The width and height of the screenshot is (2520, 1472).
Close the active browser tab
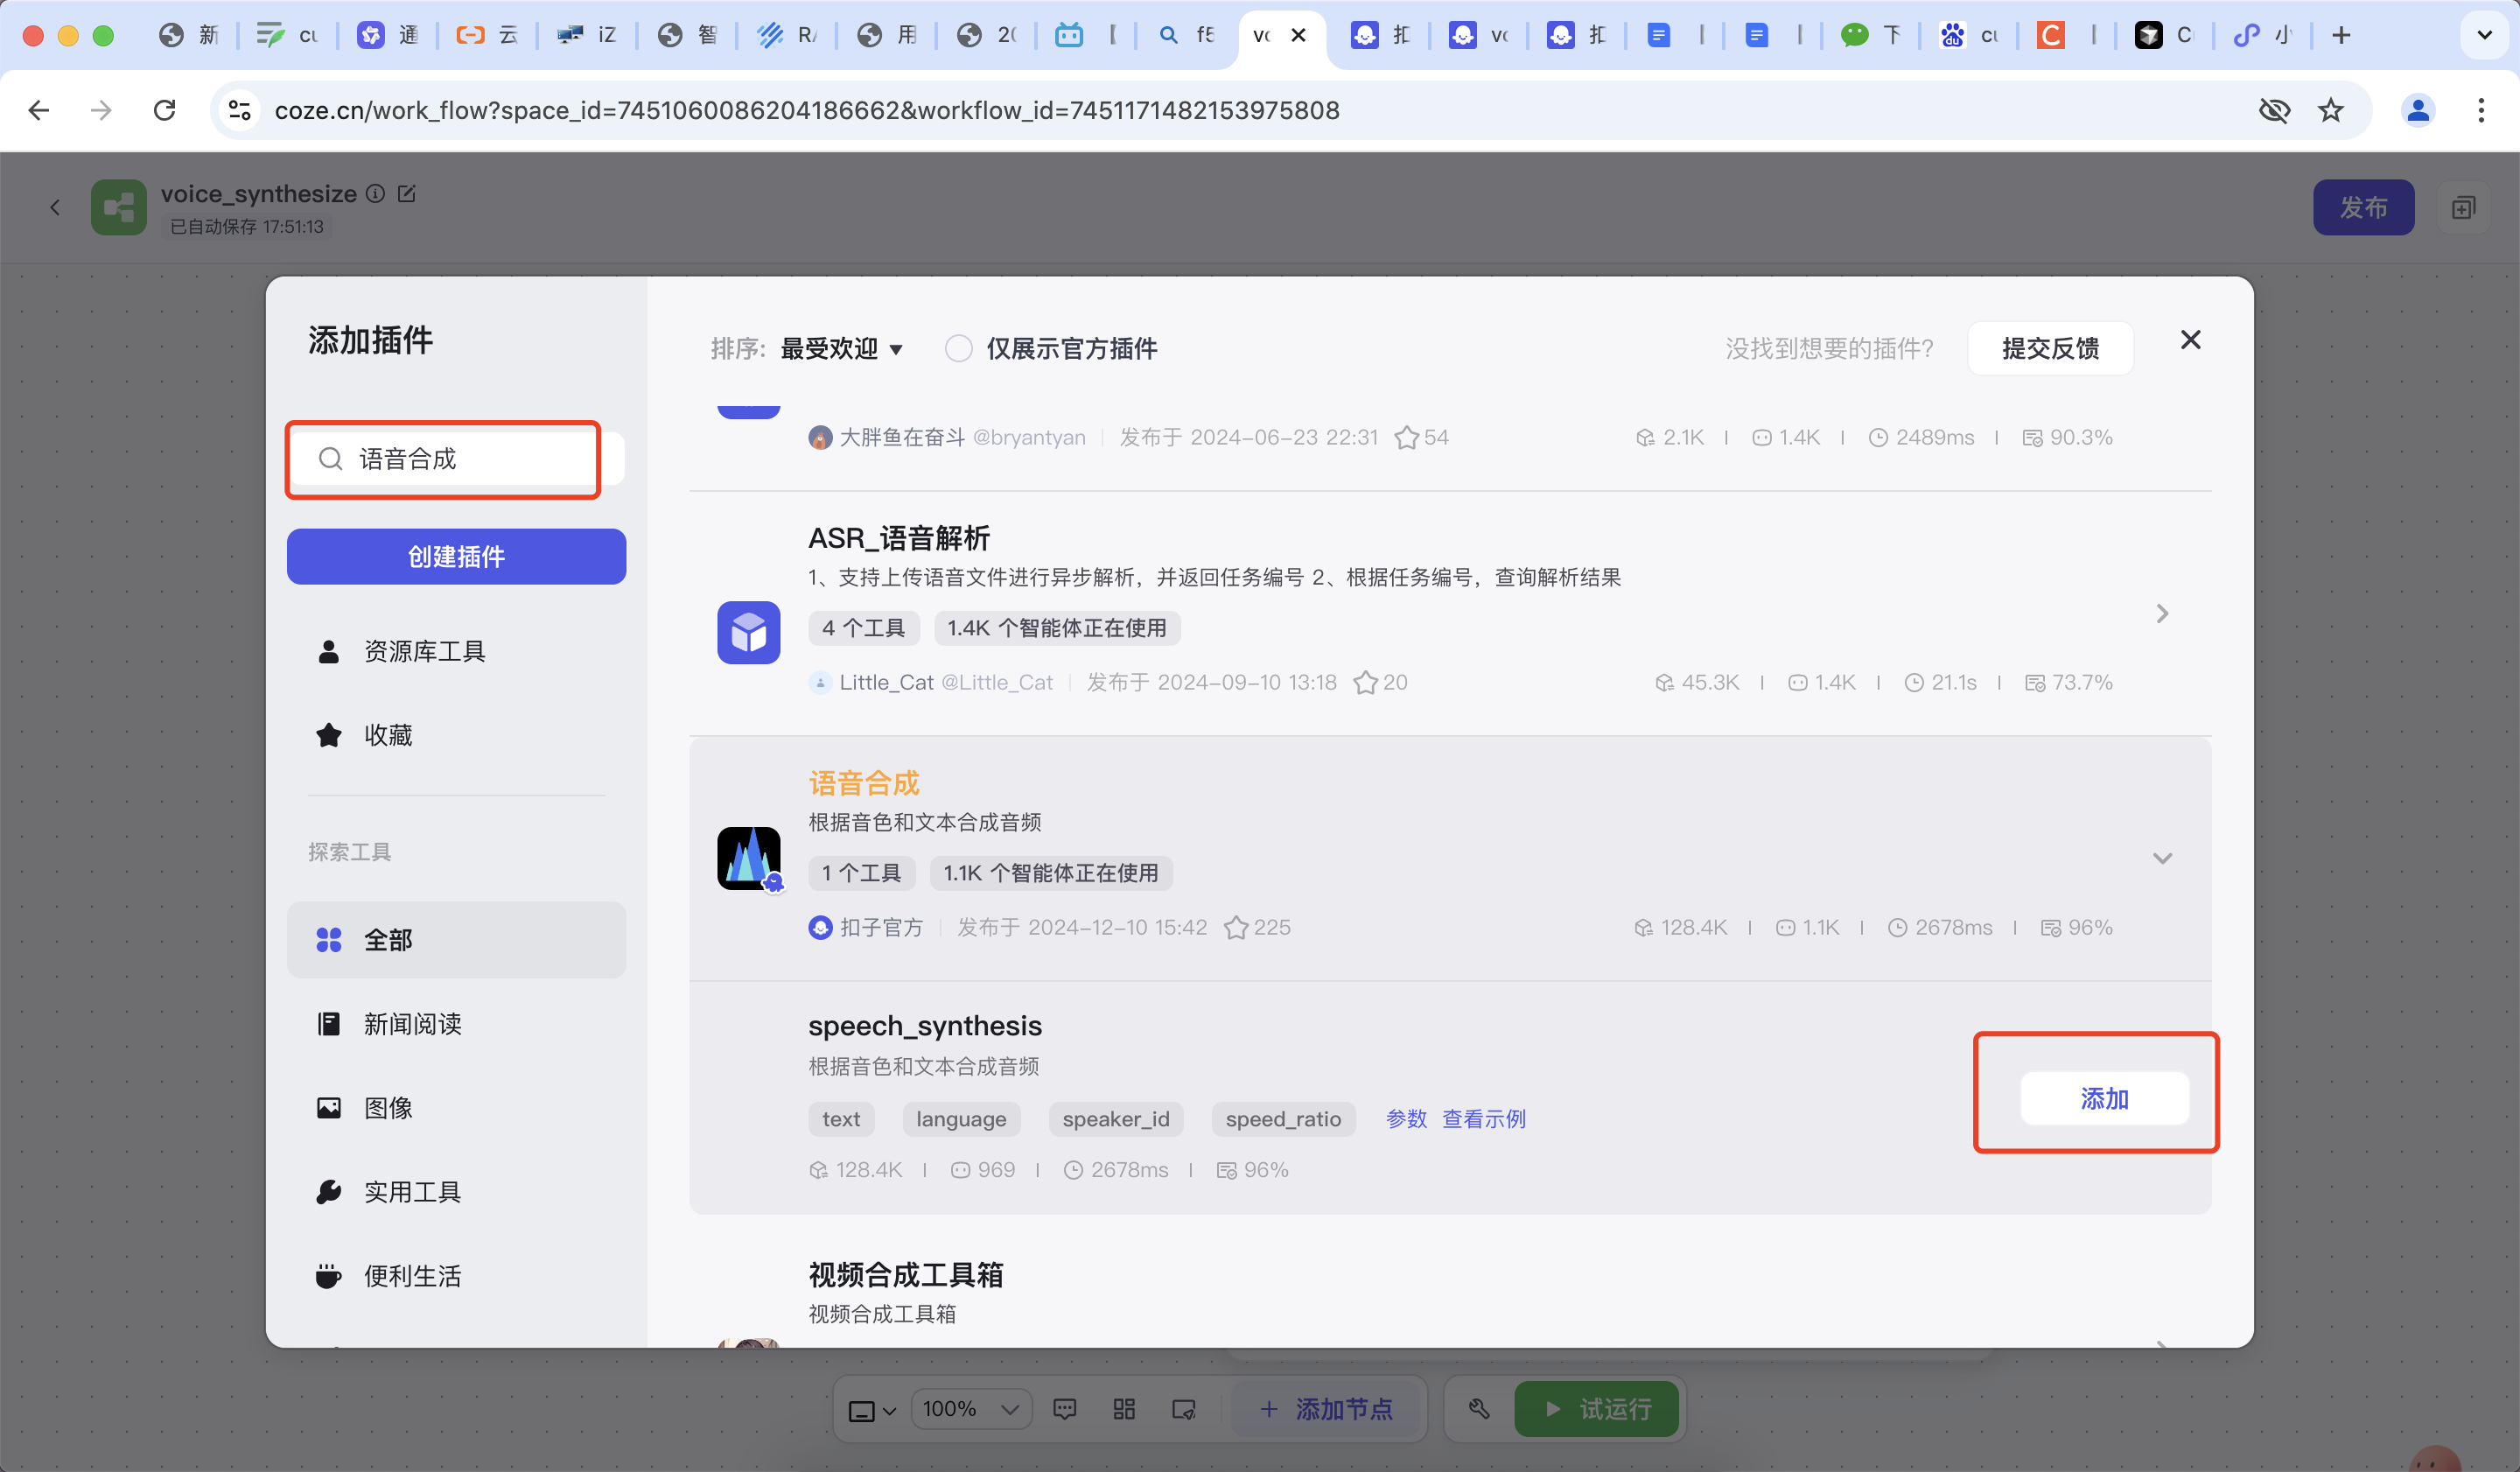[1298, 35]
